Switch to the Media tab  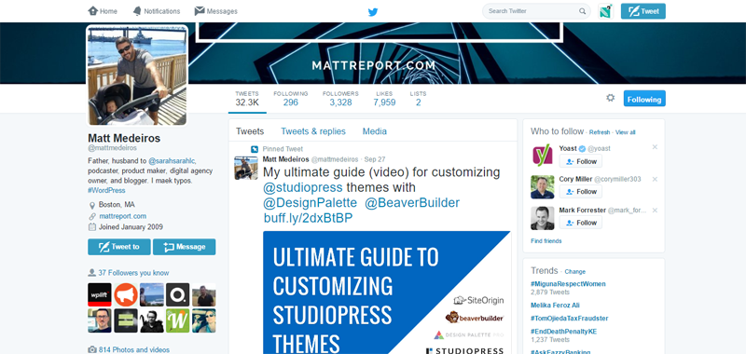point(375,131)
